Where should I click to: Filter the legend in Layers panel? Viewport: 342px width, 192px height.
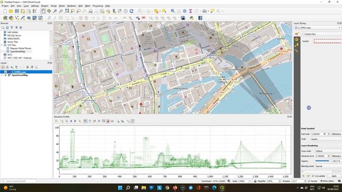click(x=16, y=67)
